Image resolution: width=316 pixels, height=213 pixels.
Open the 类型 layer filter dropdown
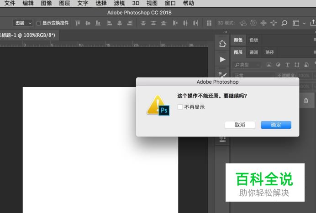pyautogui.click(x=247, y=65)
